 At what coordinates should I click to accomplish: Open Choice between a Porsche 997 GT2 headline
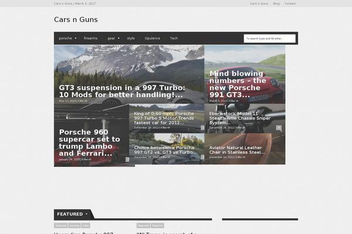[165, 150]
